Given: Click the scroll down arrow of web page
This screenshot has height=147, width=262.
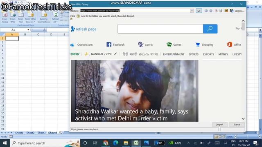Looking at the screenshot, I should [243, 119].
